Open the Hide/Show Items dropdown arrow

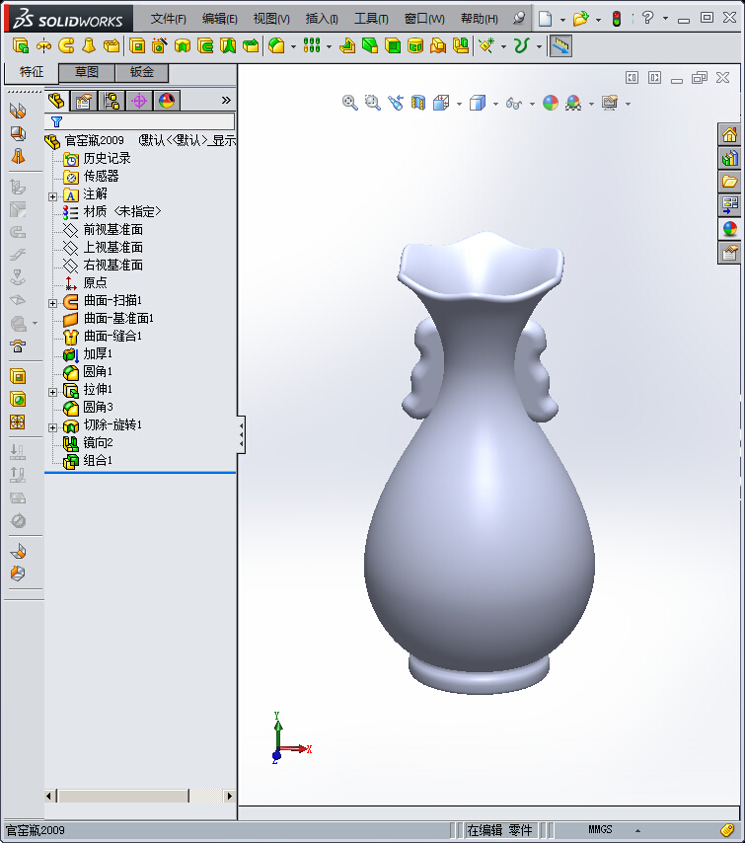(x=532, y=104)
